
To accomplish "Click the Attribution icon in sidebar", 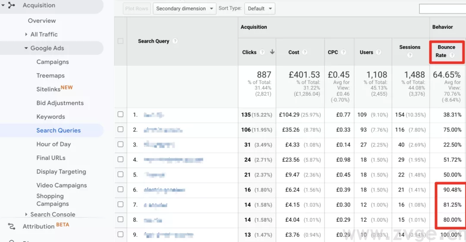I will [12, 226].
